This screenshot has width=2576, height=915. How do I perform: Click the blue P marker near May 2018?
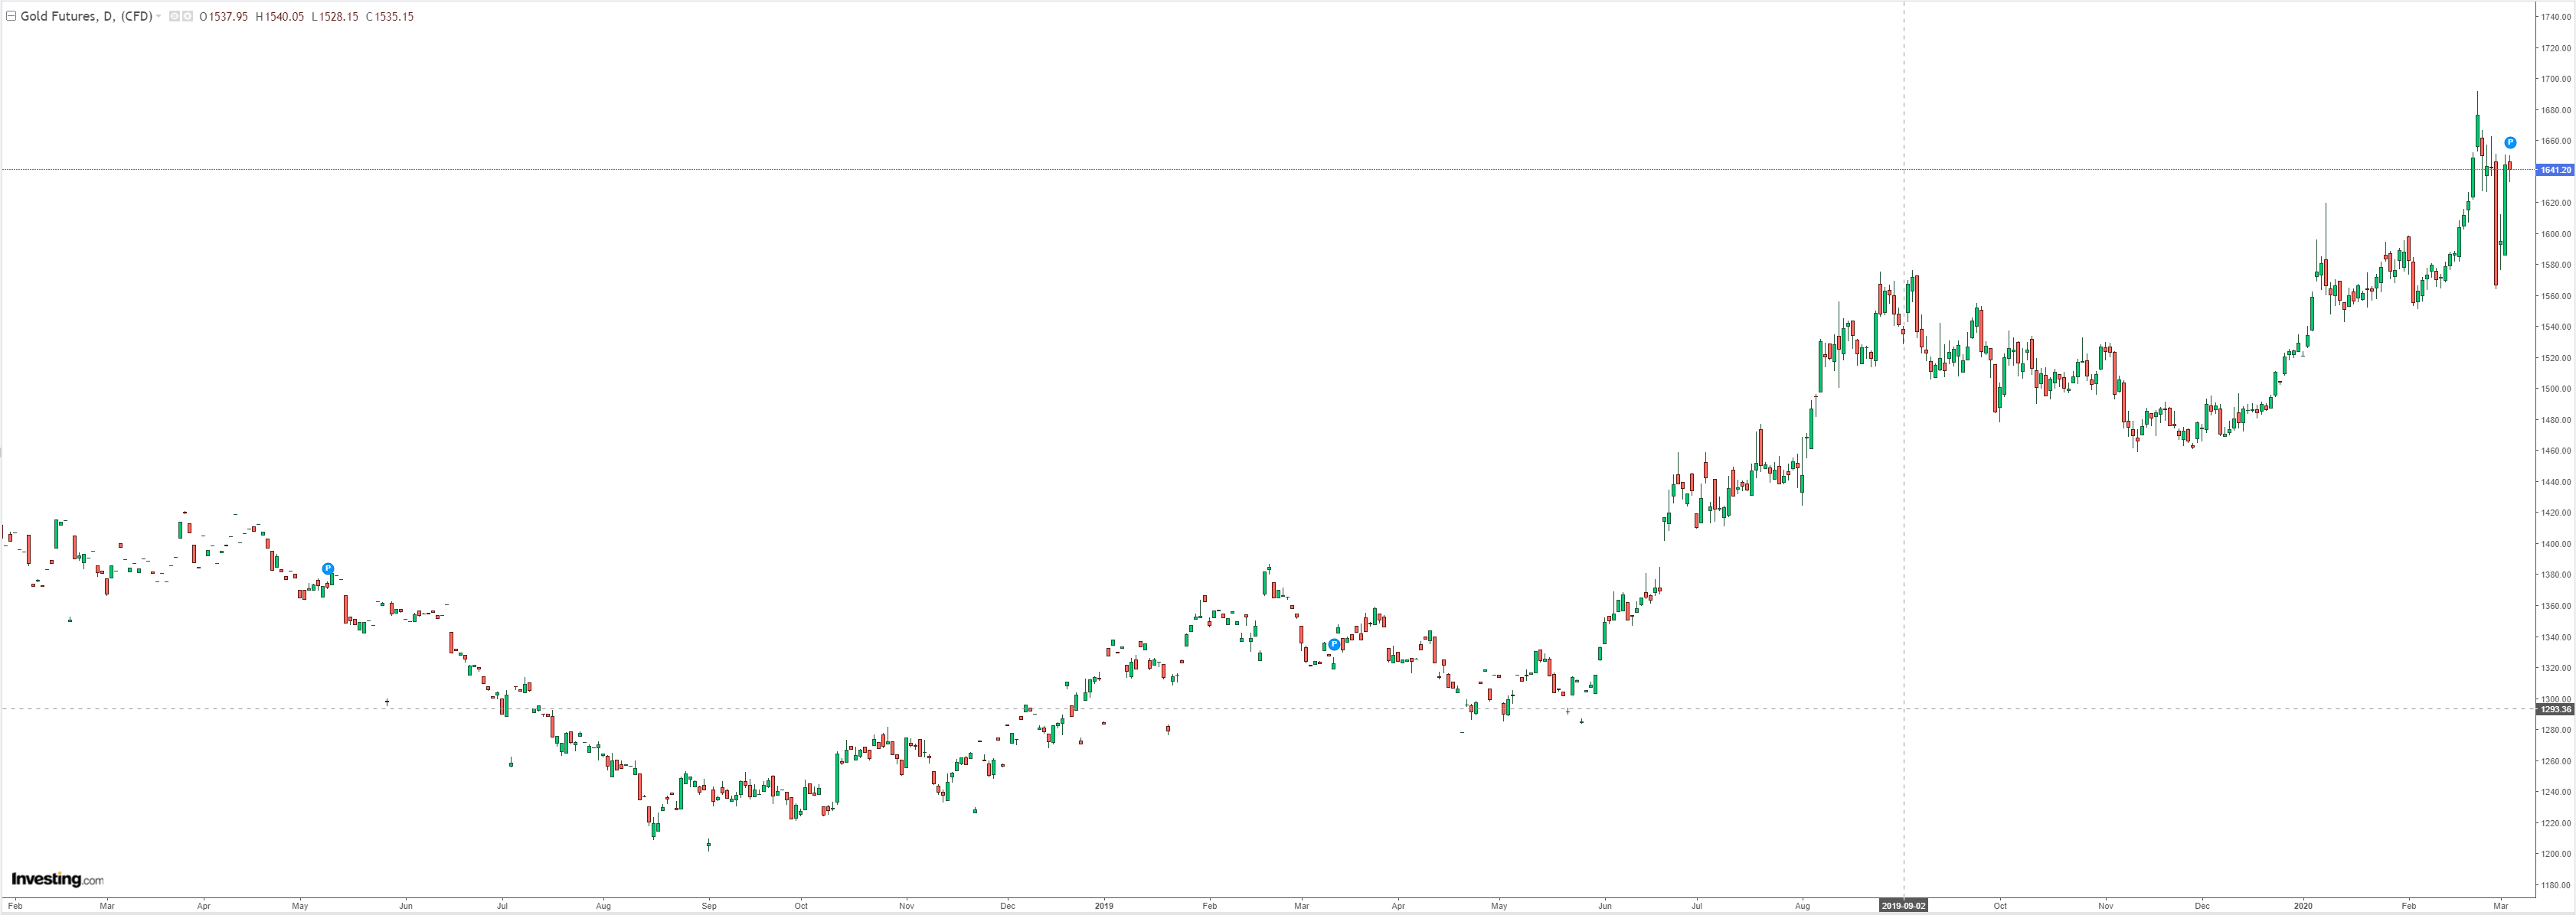(328, 569)
